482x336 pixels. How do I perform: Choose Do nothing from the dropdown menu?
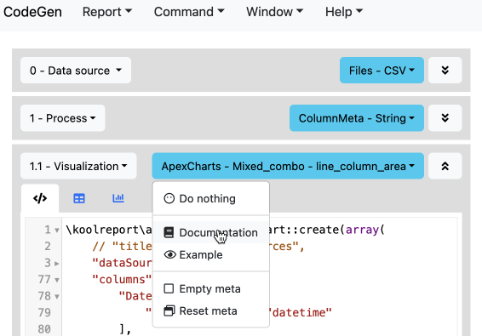[x=211, y=199]
